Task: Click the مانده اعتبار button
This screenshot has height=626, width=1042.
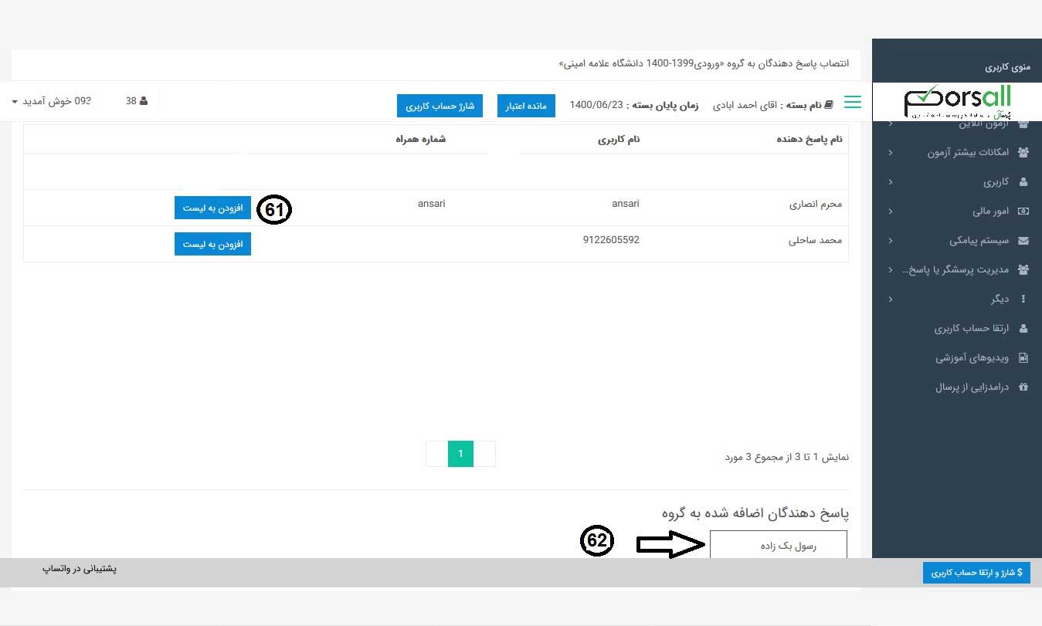Action: 526,106
